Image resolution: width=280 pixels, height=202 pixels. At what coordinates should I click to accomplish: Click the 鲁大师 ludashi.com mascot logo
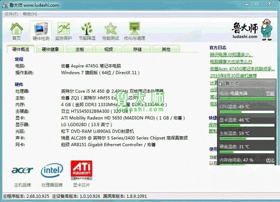point(252,29)
